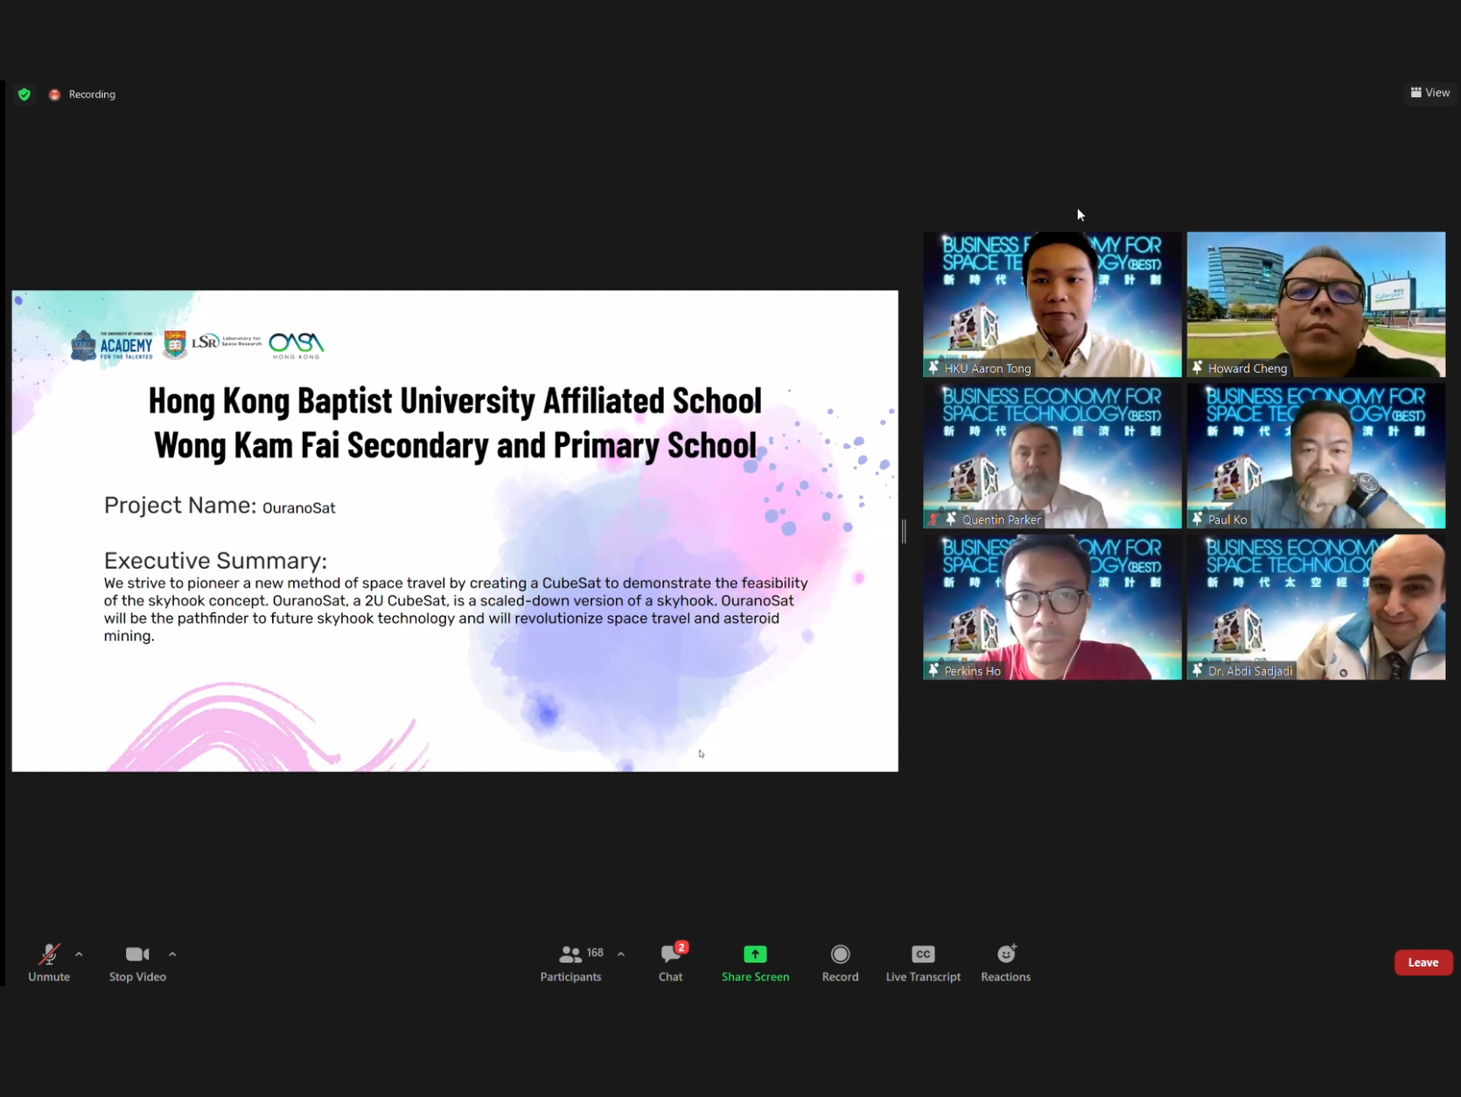
Task: Click the green encryption shield icon
Action: tap(24, 94)
